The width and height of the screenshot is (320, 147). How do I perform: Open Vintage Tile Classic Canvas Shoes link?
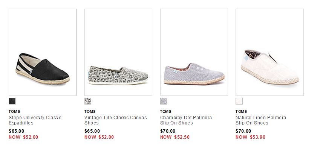click(x=115, y=120)
